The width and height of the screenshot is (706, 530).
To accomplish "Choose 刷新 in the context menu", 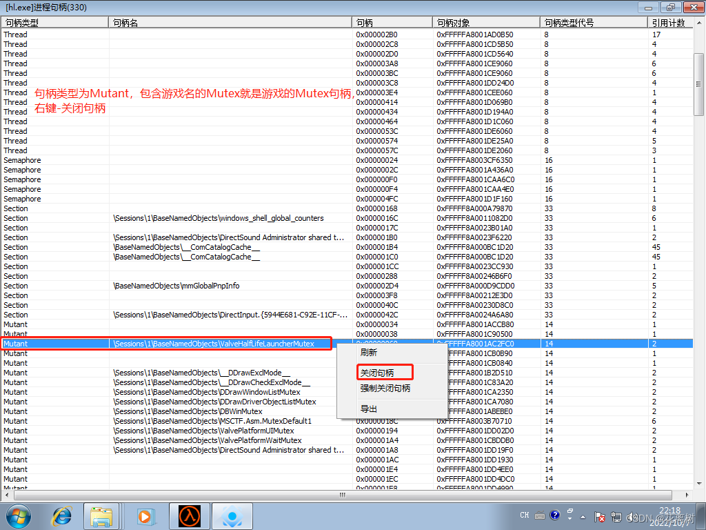I will tap(392, 353).
